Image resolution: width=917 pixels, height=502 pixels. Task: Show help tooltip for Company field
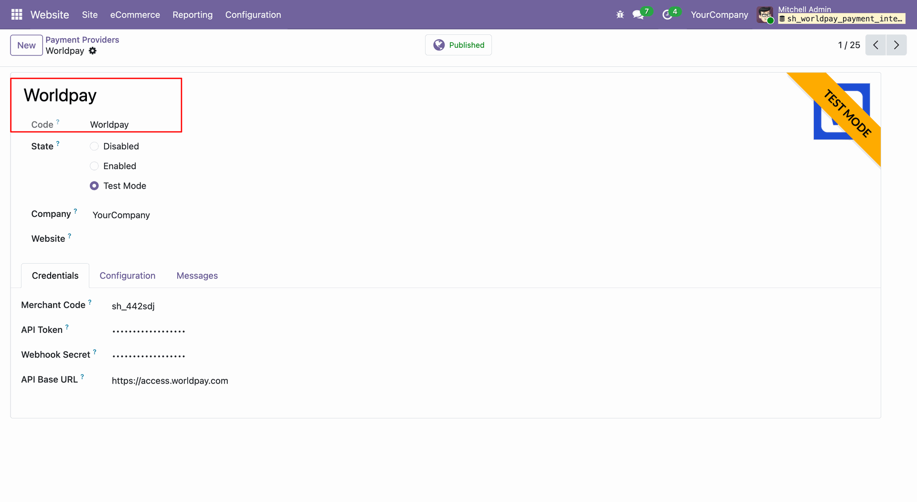click(75, 211)
